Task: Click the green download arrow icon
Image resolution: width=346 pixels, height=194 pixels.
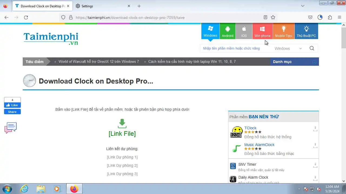Action: pos(122,123)
